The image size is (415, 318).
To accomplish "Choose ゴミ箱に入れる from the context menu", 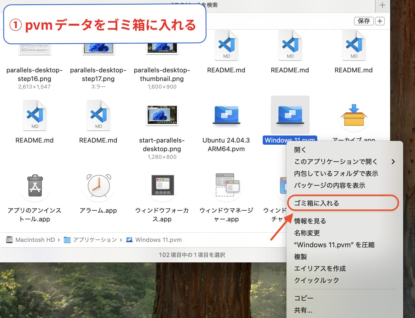I will point(316,203).
